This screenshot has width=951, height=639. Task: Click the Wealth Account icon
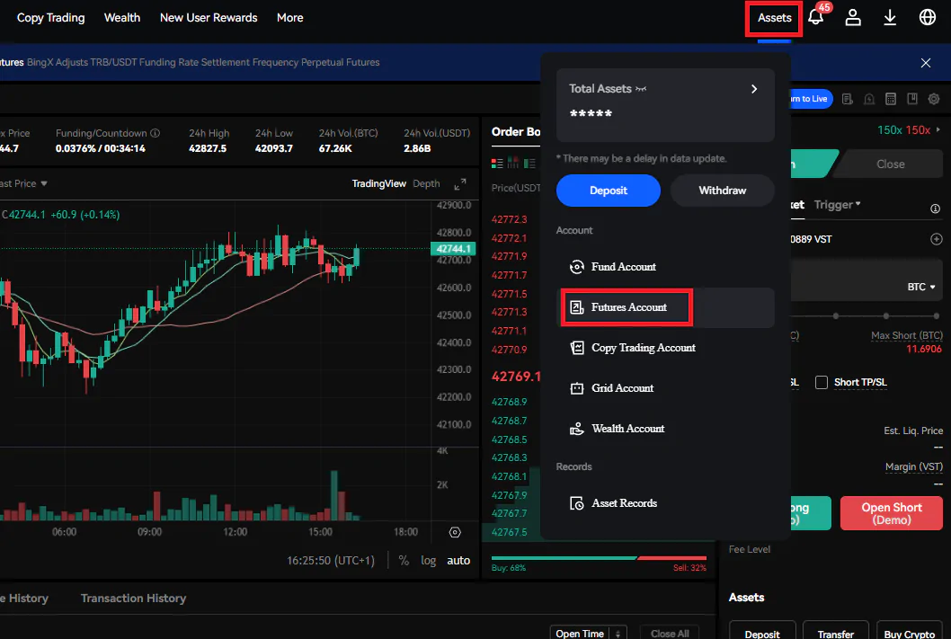(576, 429)
